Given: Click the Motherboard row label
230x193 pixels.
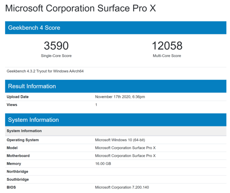Looking at the screenshot, I should [x=18, y=156].
